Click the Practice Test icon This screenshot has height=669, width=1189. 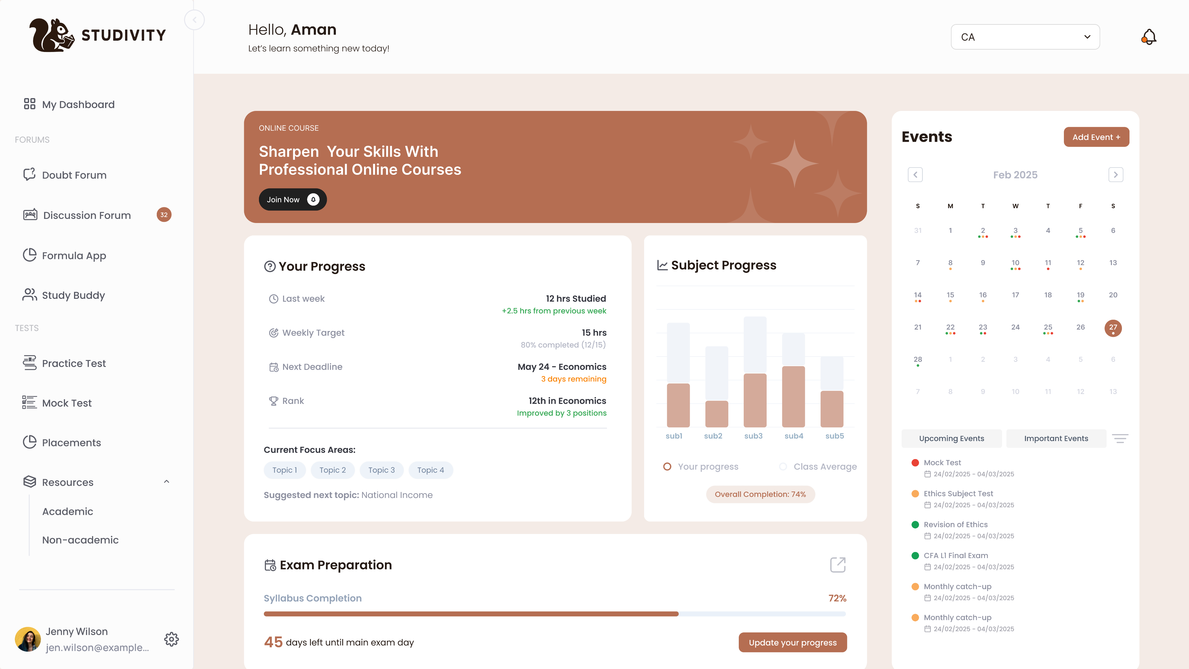(30, 363)
